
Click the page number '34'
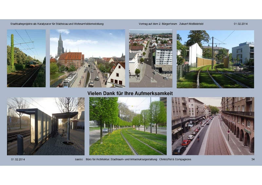click(x=253, y=160)
